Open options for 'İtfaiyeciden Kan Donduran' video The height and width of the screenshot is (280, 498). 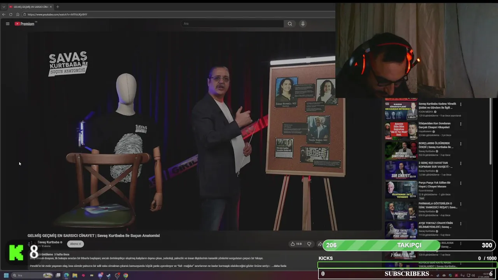(x=461, y=124)
